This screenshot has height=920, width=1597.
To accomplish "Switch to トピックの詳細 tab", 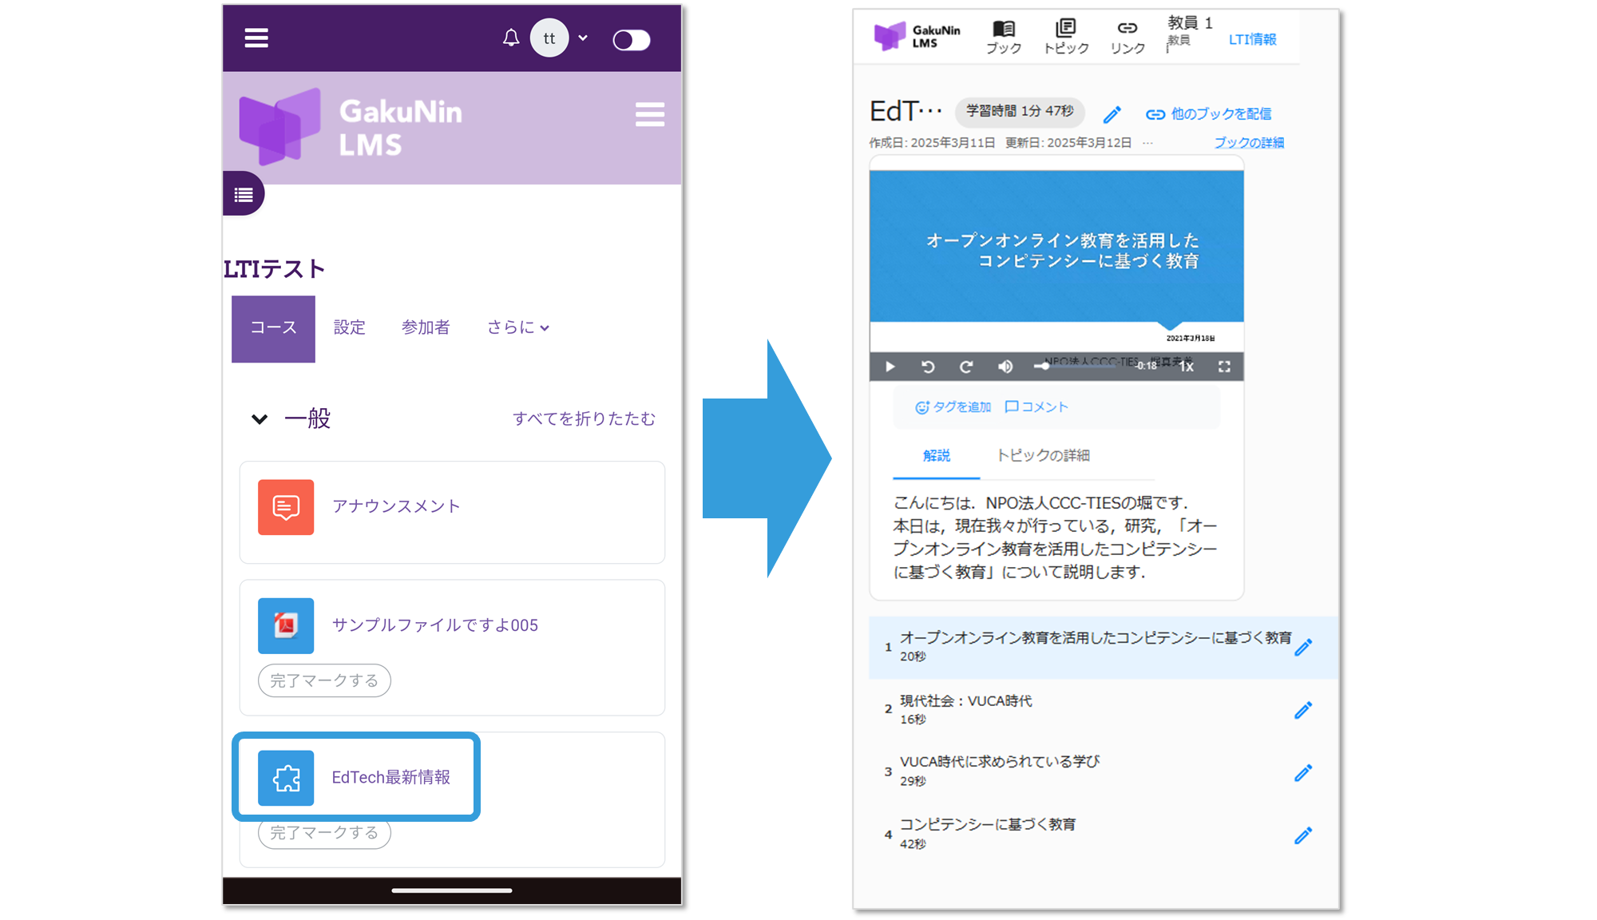I will (x=1043, y=455).
